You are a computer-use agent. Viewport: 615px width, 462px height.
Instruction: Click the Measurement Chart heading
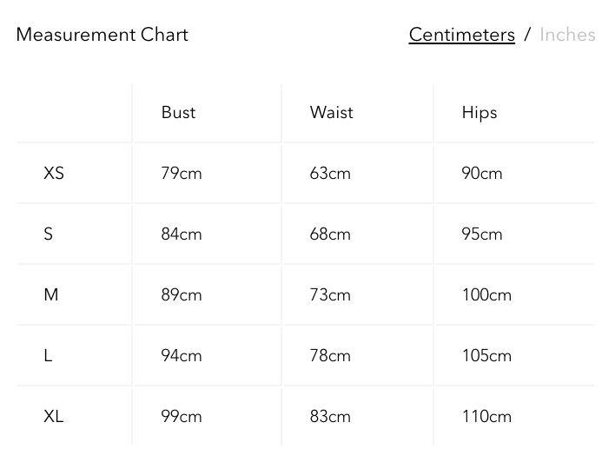pos(102,35)
